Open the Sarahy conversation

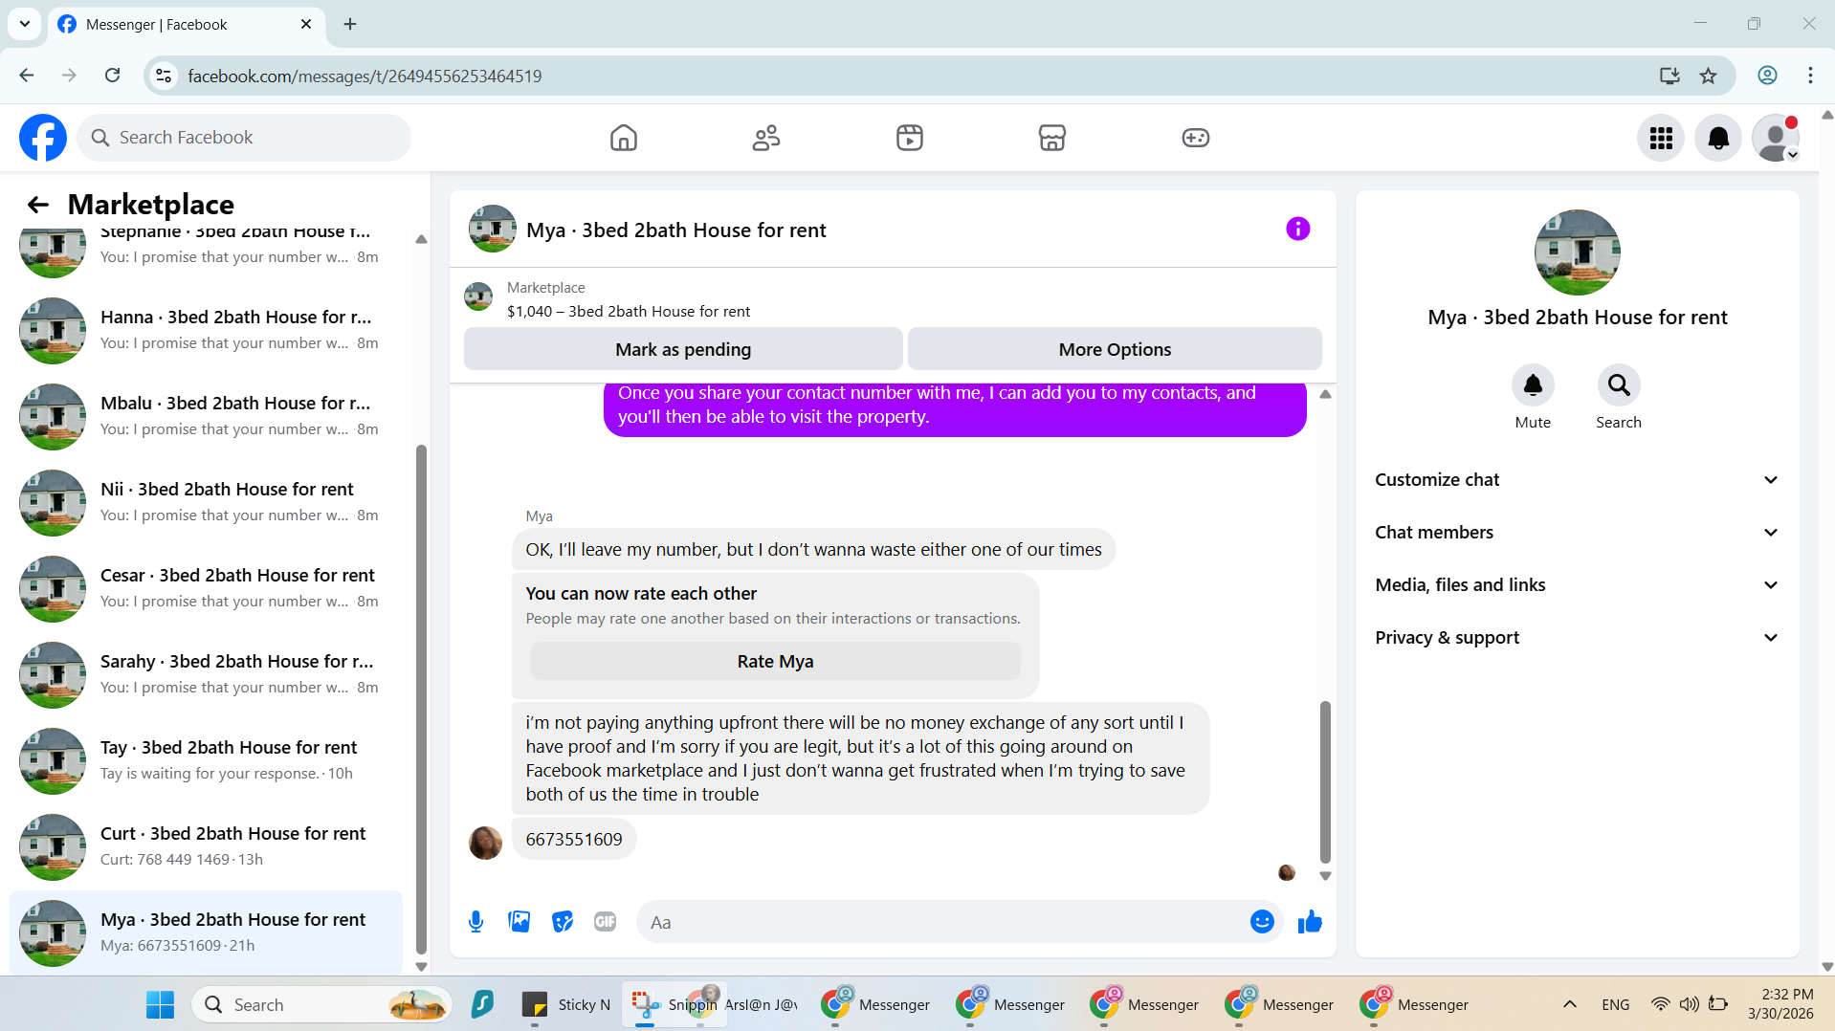pyautogui.click(x=206, y=675)
